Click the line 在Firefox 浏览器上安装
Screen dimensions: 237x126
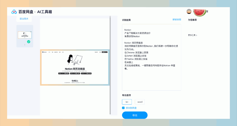[x=136, y=59]
